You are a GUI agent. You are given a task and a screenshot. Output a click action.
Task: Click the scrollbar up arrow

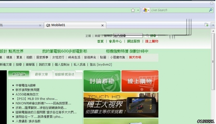click(213, 31)
